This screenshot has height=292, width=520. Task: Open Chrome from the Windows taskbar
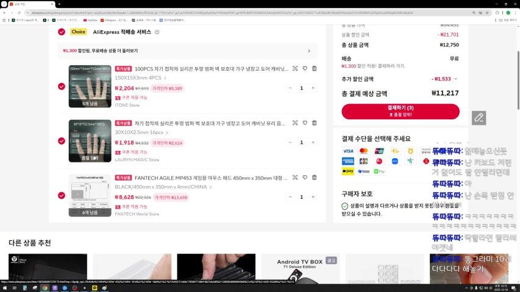pyautogui.click(x=45, y=288)
